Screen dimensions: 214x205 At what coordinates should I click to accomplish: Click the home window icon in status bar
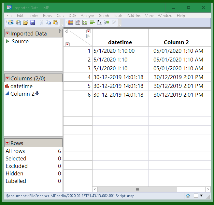click(188, 196)
